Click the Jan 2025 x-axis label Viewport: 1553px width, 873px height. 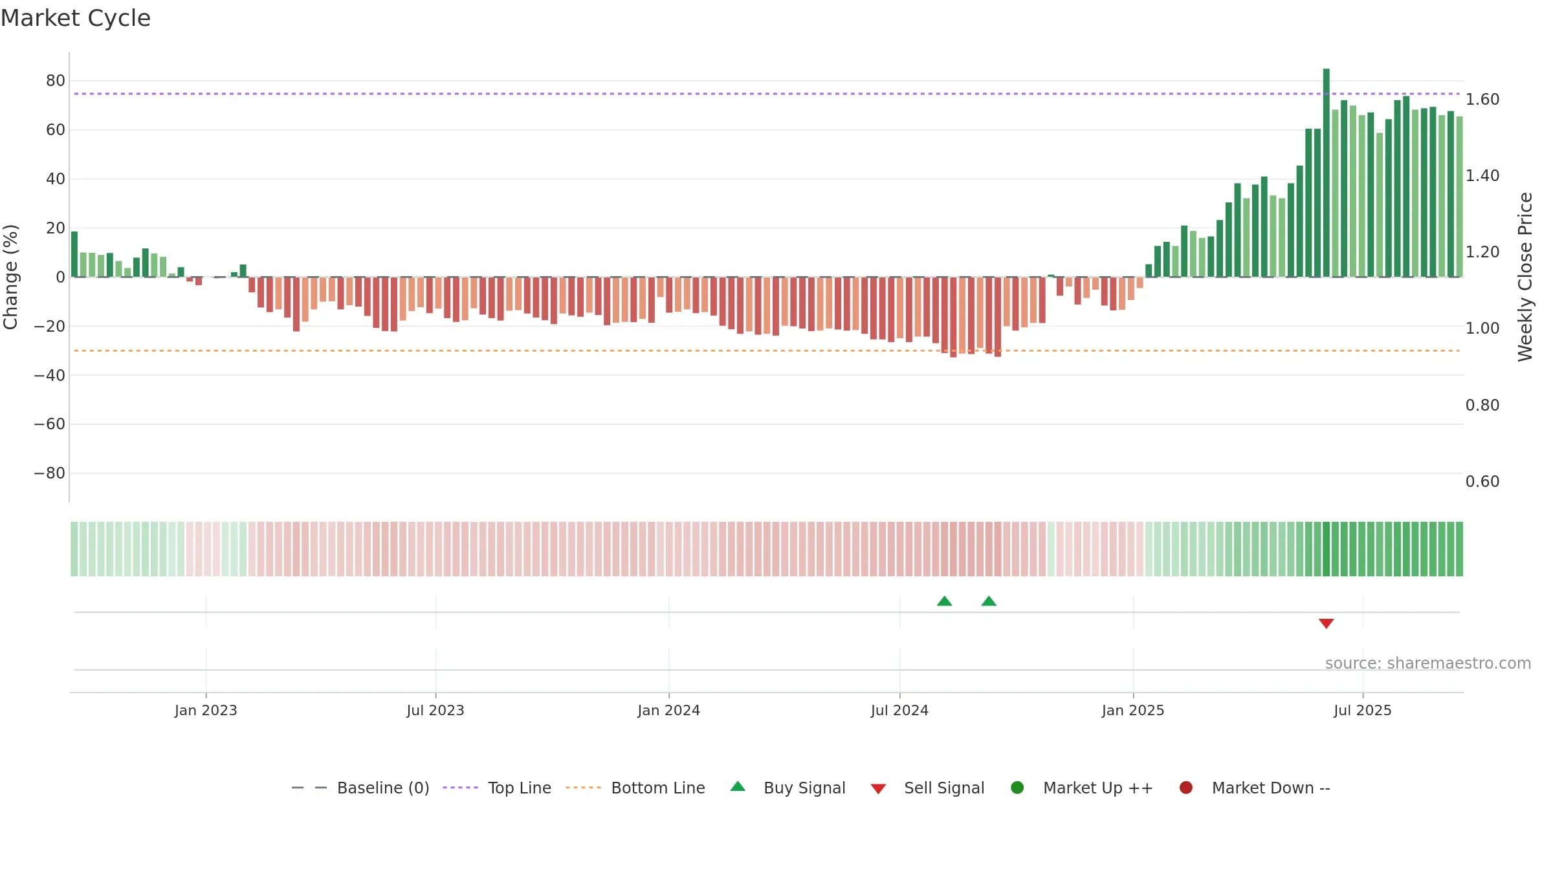coord(1133,711)
